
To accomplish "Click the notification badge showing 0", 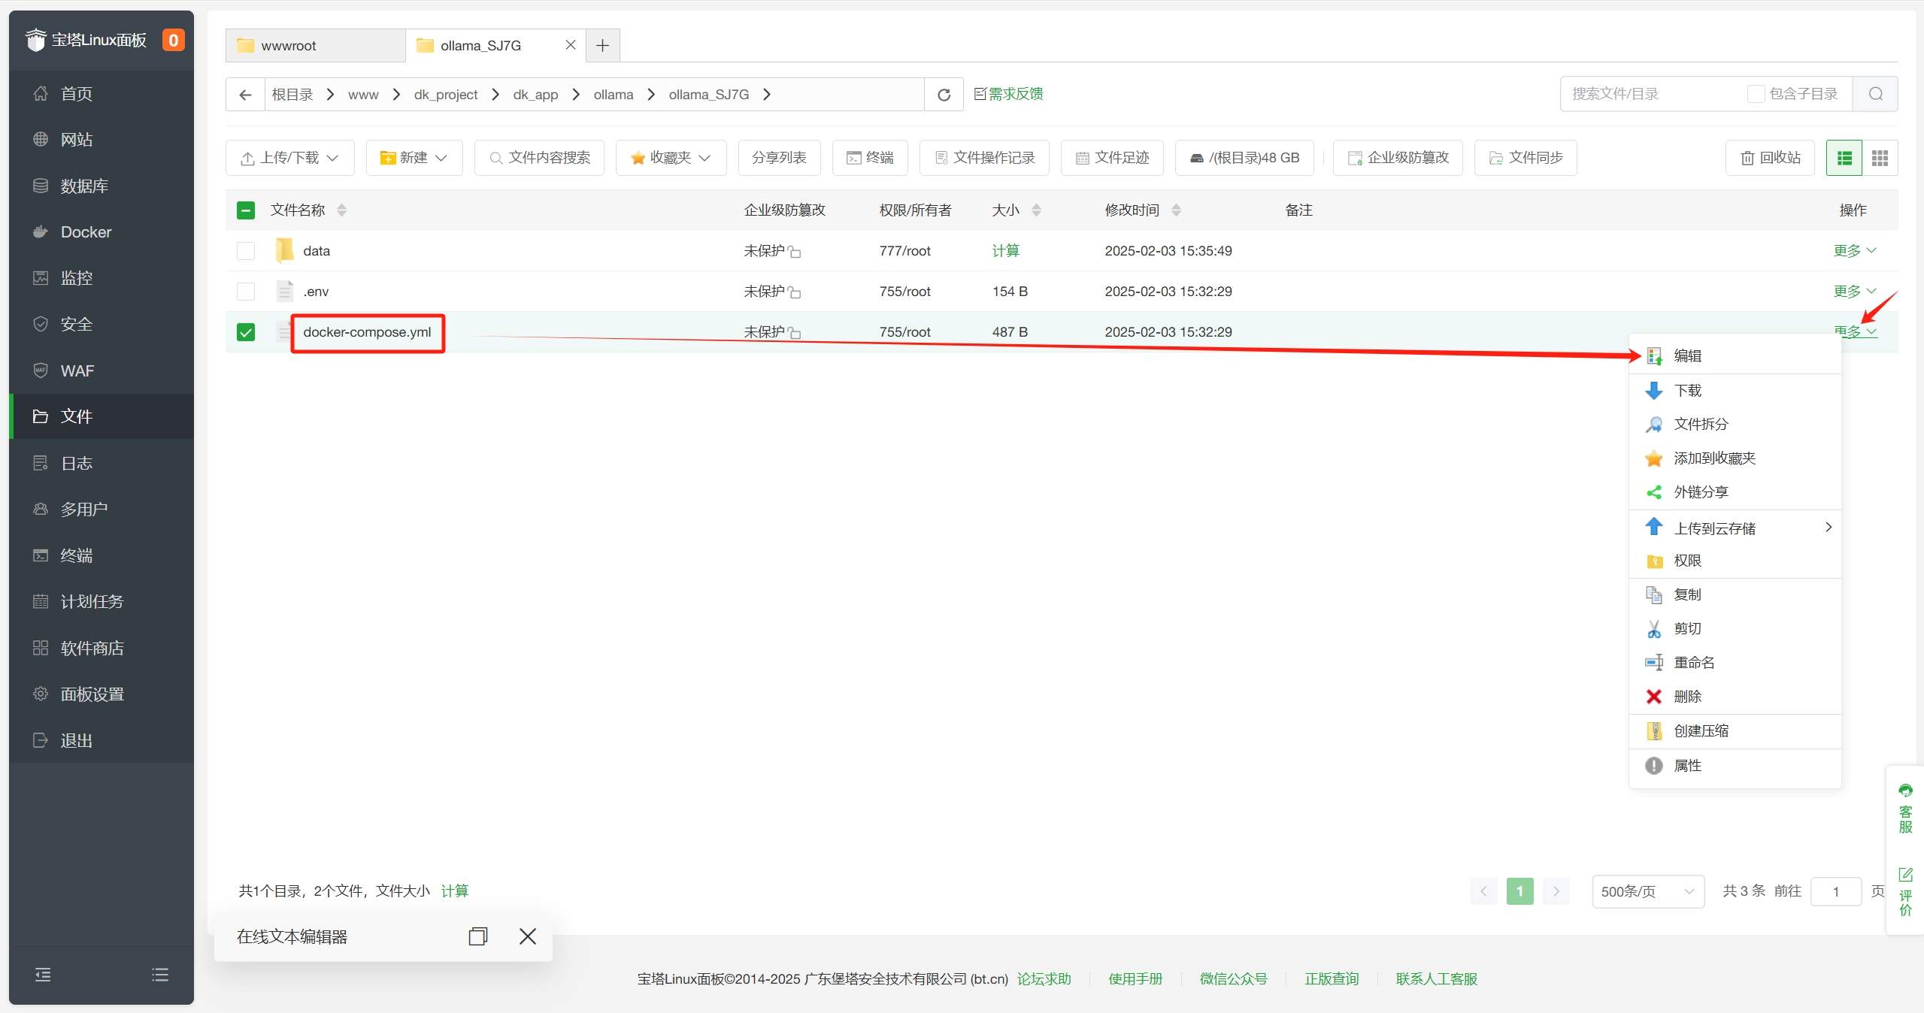I will pyautogui.click(x=173, y=40).
